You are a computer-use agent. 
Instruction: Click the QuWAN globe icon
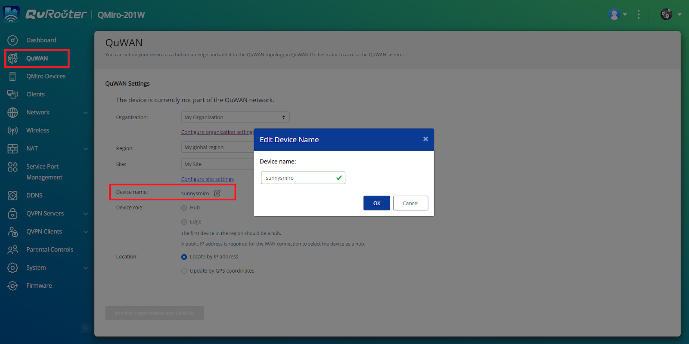click(12, 58)
